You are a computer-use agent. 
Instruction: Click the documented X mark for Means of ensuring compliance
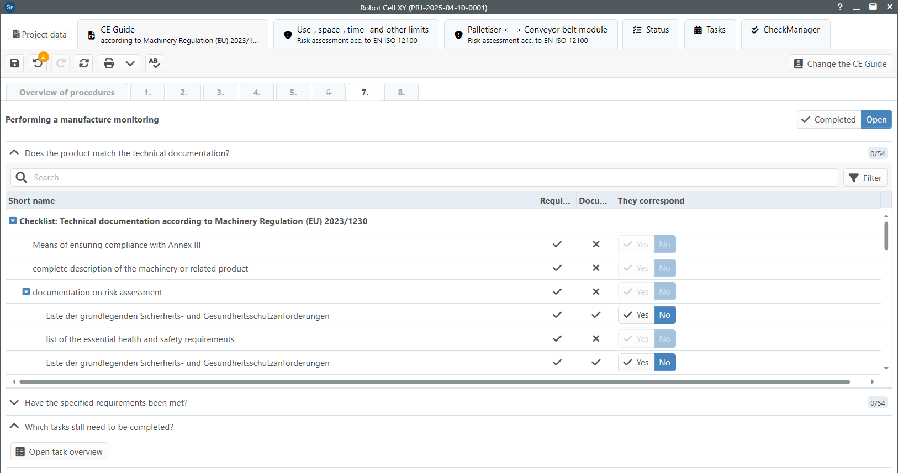pos(596,245)
